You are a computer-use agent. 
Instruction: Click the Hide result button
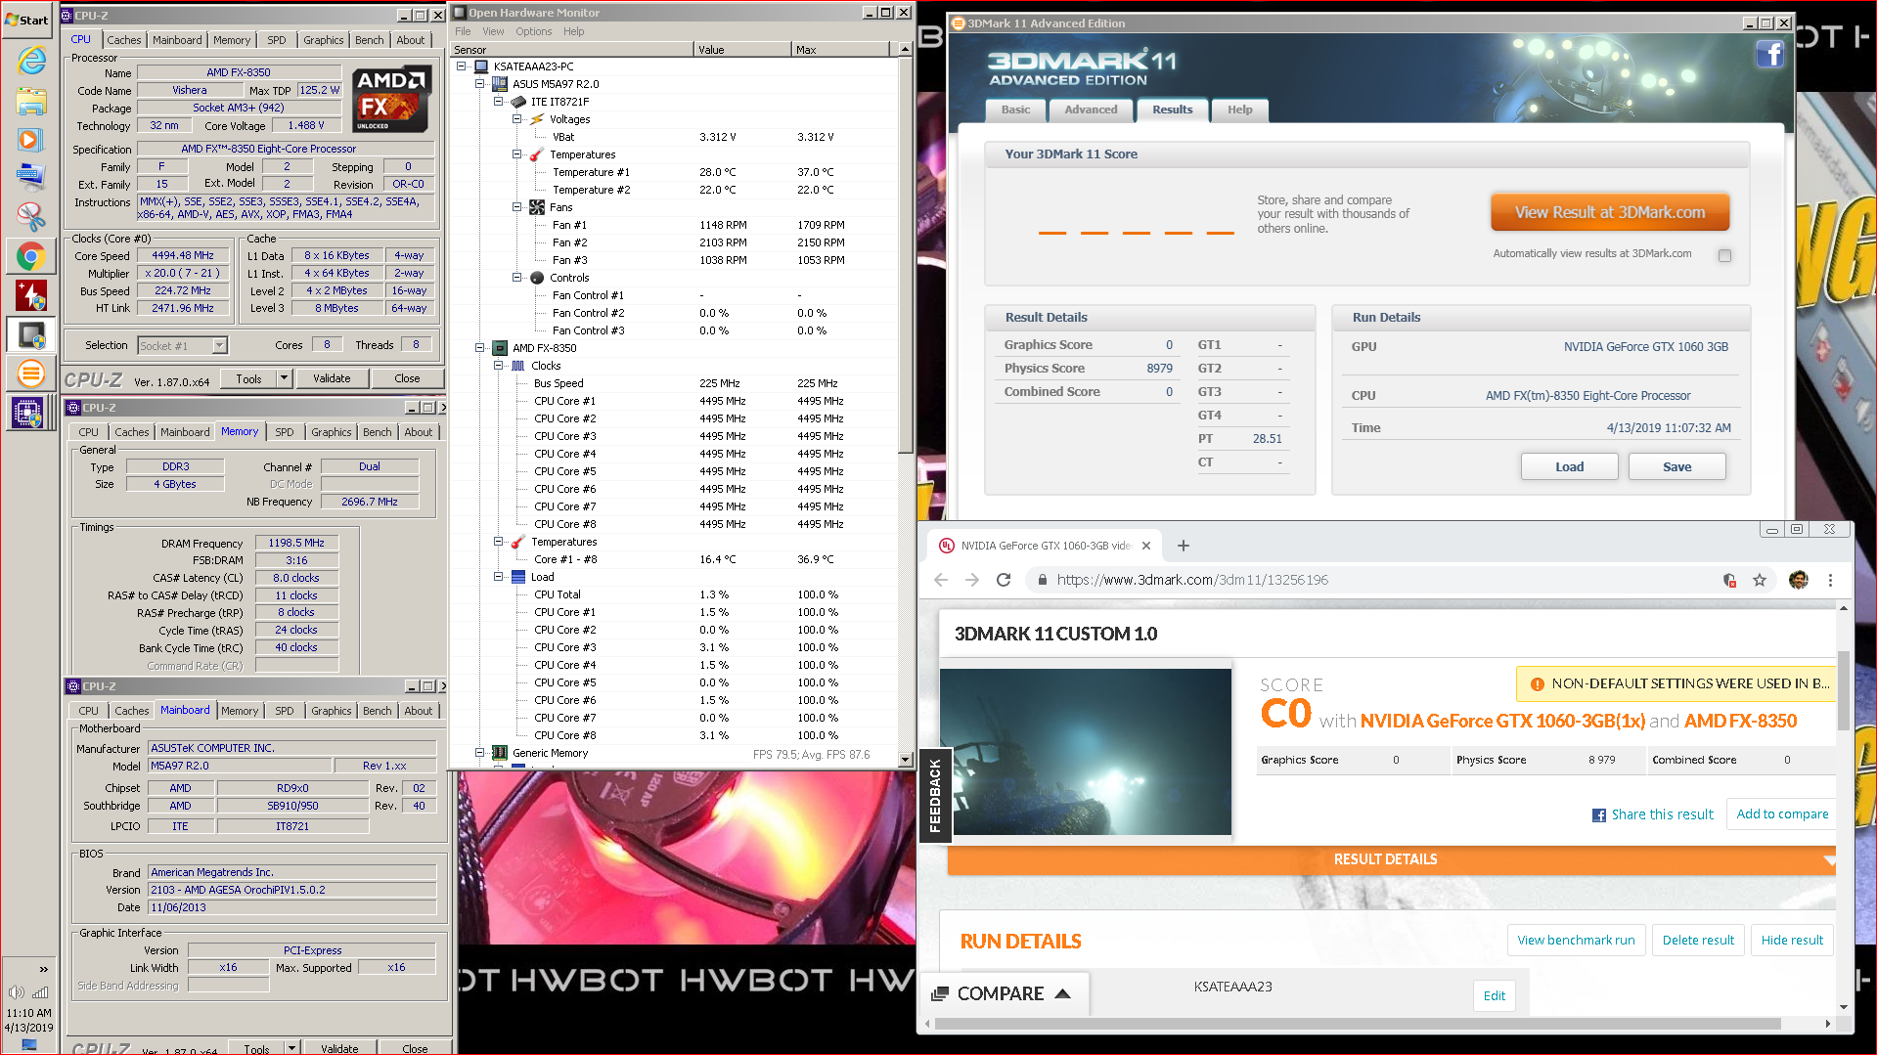(x=1792, y=940)
